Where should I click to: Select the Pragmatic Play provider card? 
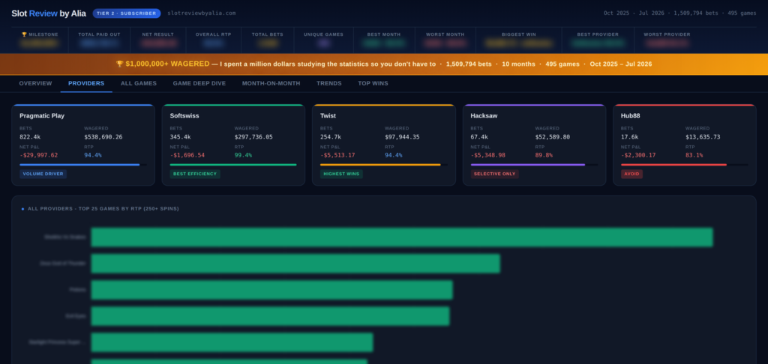coord(83,145)
